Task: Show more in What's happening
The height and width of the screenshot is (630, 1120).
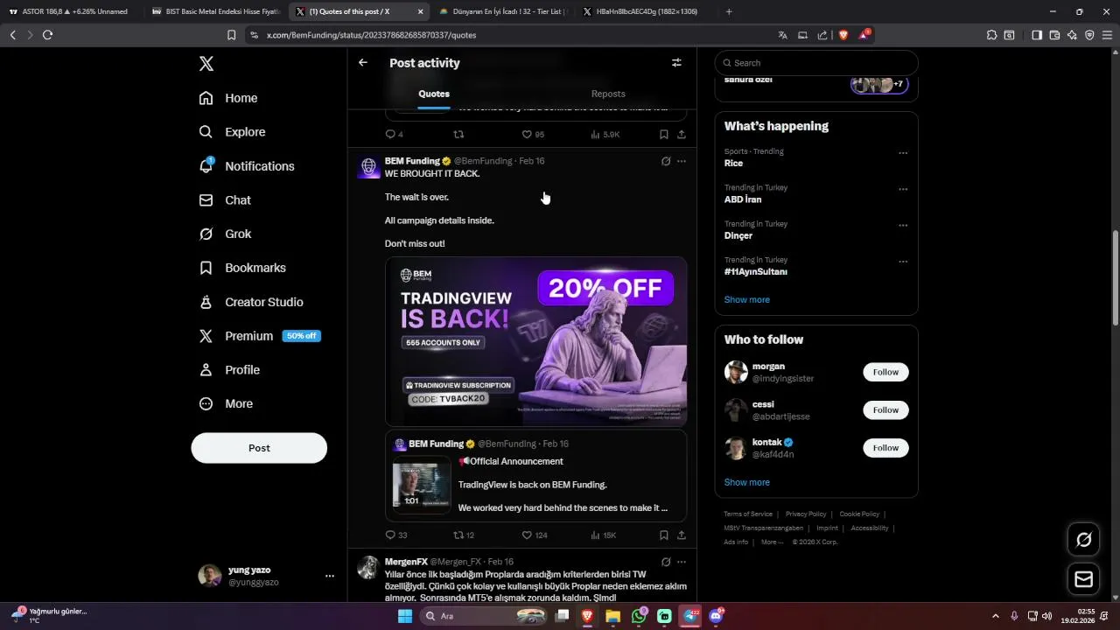Action: (x=747, y=299)
